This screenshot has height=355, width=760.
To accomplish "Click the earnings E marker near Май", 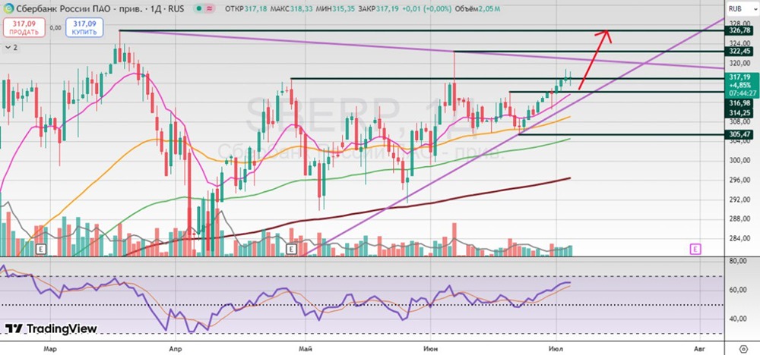I will (291, 249).
